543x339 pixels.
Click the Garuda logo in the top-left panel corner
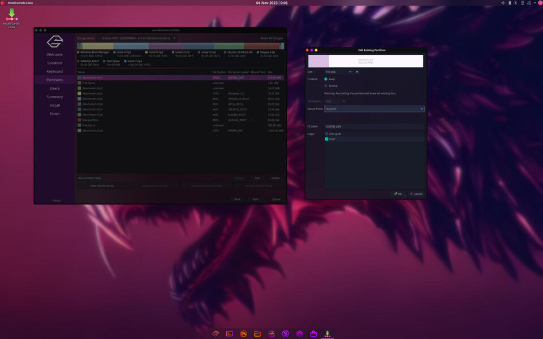coord(3,3)
